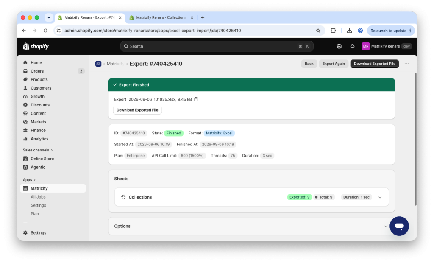The image size is (434, 263).
Task: Open Customers section icon
Action: tap(25, 88)
